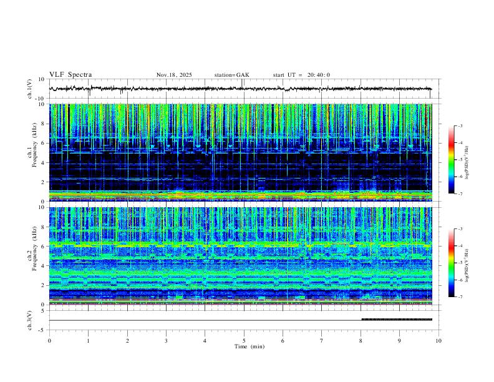Click the '-3' label on upper colorbar

click(x=460, y=125)
